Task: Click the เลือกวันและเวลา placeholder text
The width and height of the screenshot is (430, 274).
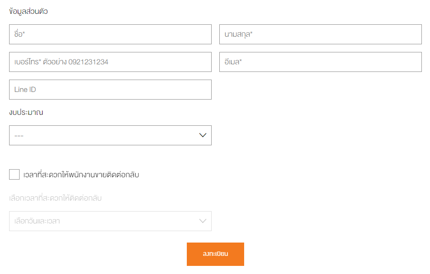Action: (x=37, y=221)
